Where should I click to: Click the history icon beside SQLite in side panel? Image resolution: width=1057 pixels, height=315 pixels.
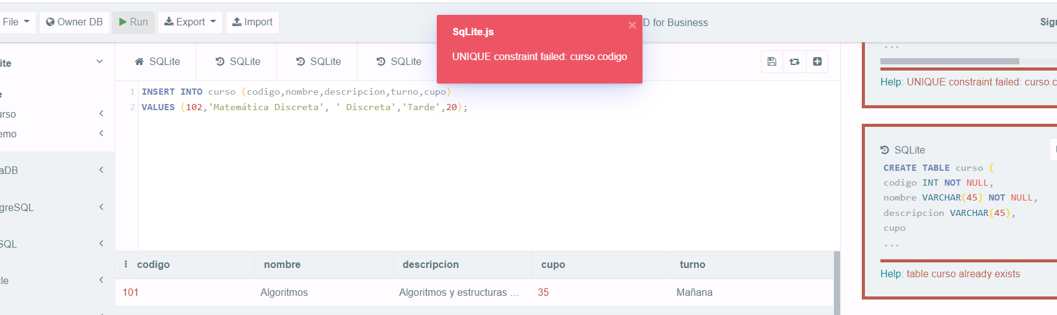[884, 150]
